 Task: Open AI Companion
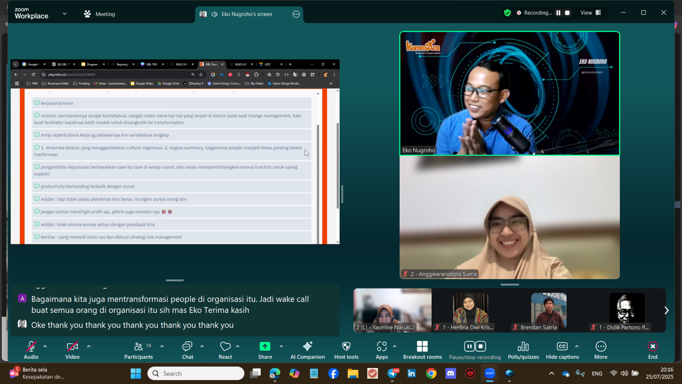pos(307,350)
